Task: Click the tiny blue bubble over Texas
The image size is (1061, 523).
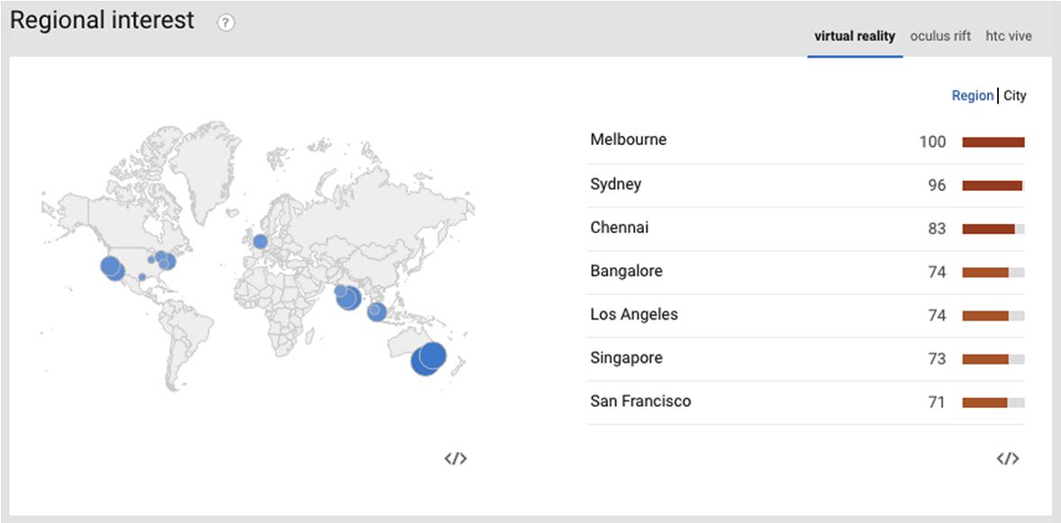Action: click(142, 276)
